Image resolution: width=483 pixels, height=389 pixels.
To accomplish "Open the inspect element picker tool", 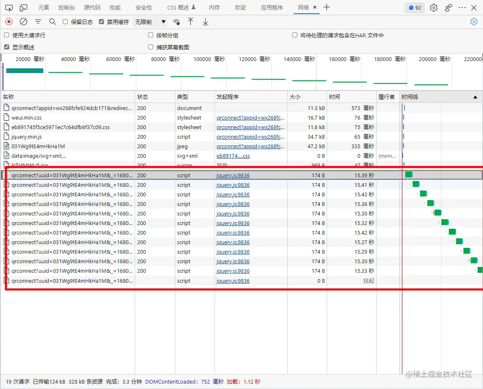I will point(9,7).
